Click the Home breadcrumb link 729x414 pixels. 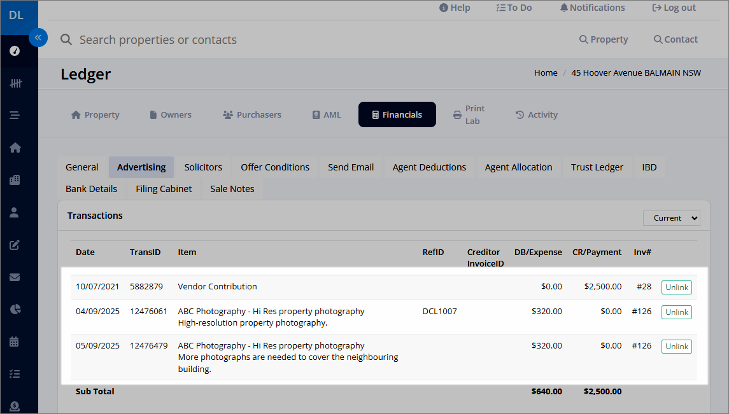point(546,73)
